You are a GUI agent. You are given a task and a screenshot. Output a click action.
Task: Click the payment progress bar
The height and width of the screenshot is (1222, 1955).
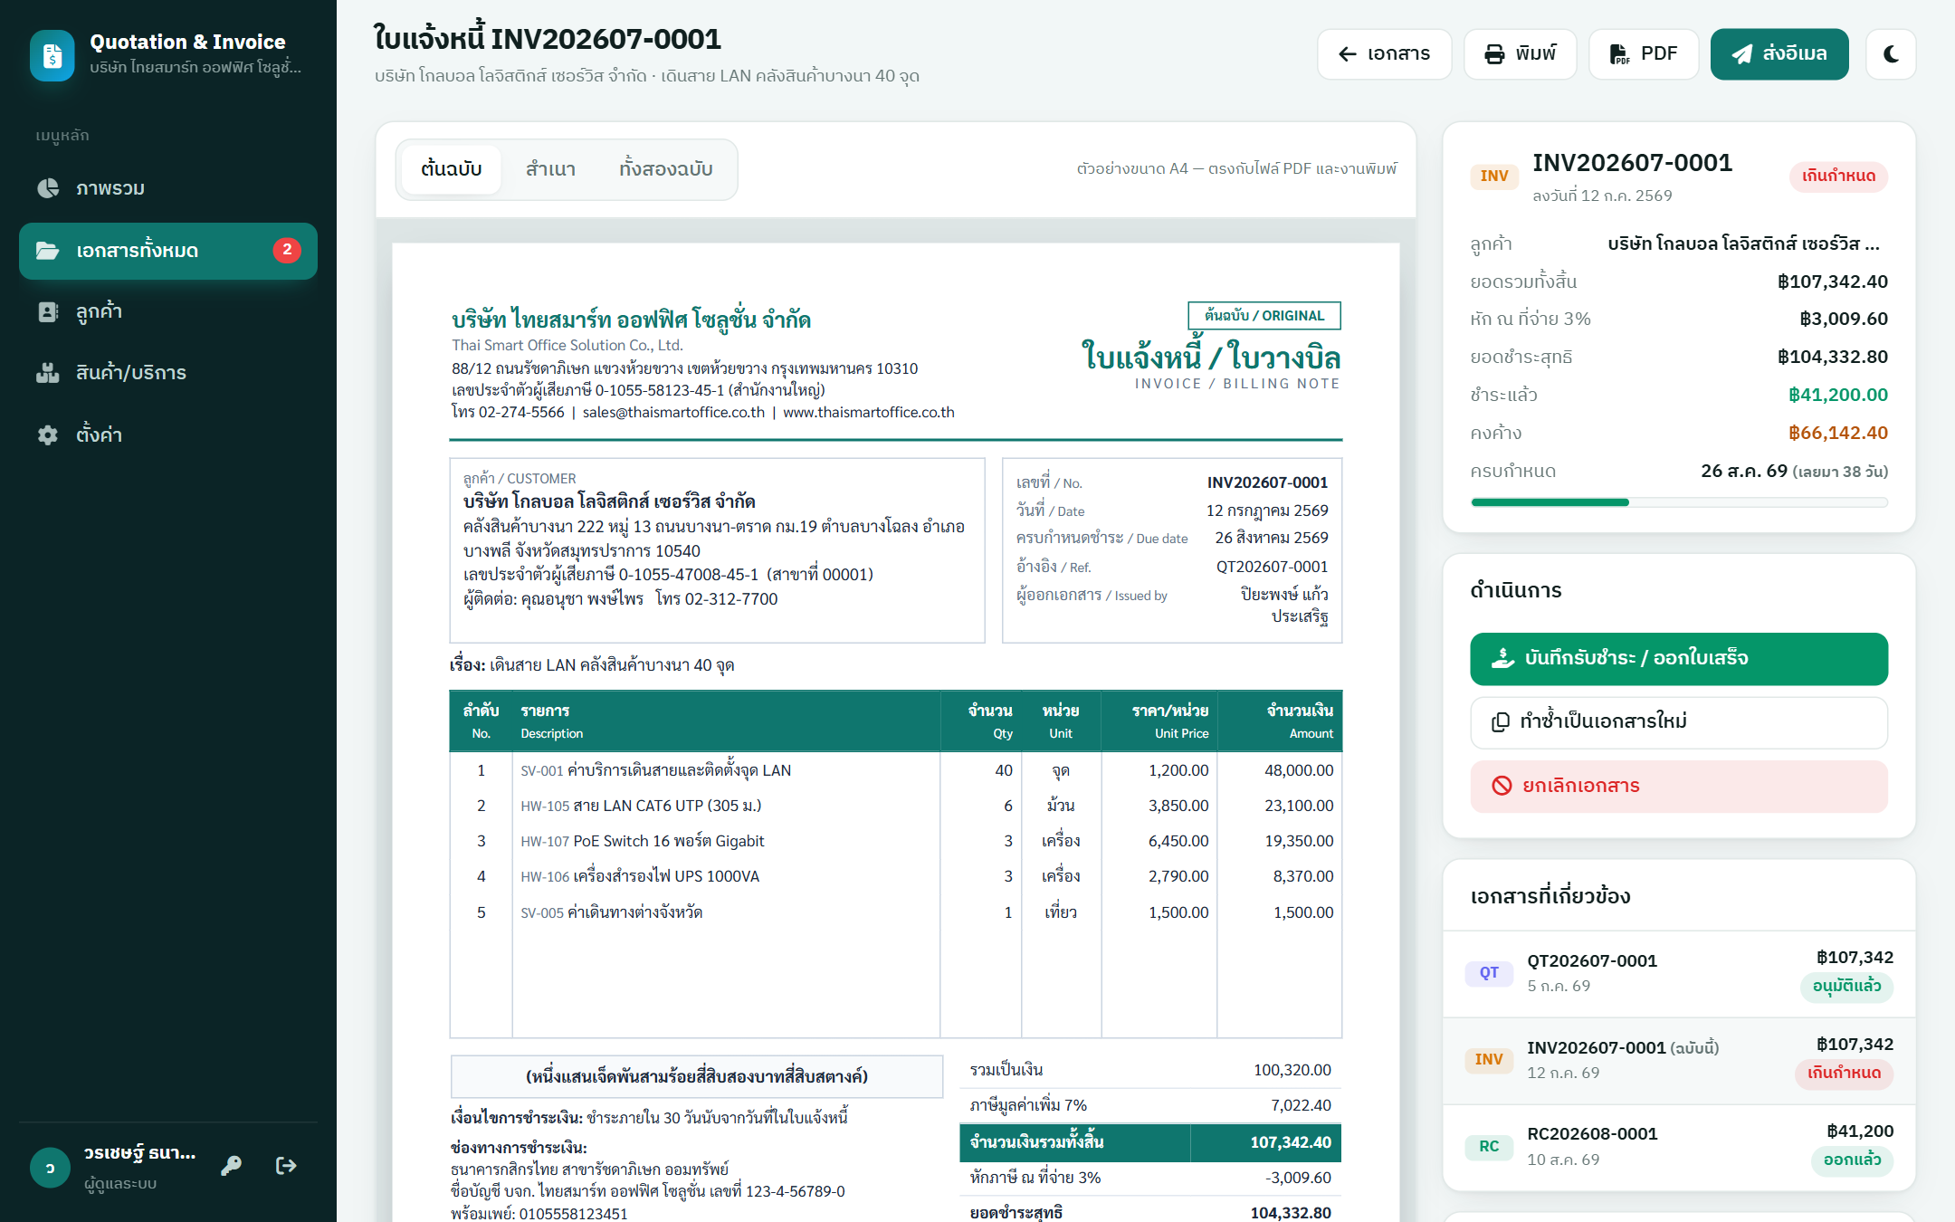pyautogui.click(x=1679, y=502)
